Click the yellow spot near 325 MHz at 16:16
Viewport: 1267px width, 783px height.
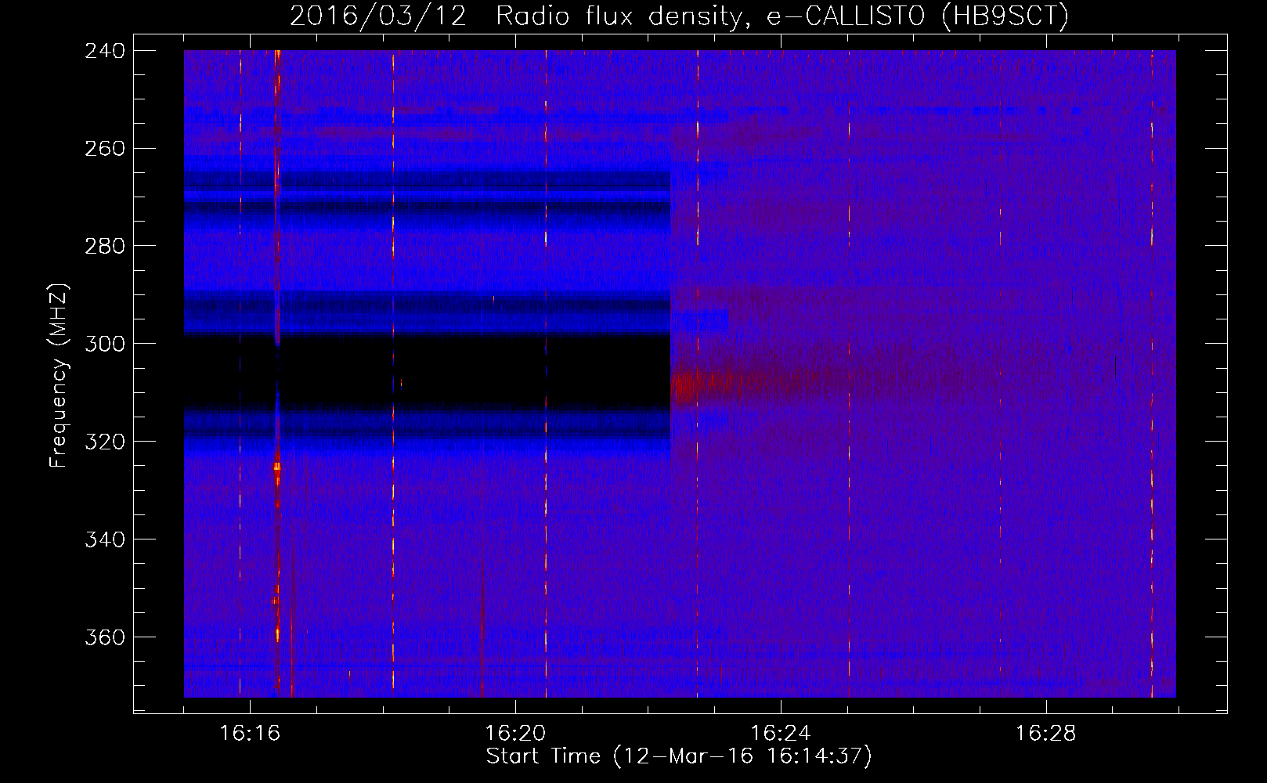click(x=276, y=467)
